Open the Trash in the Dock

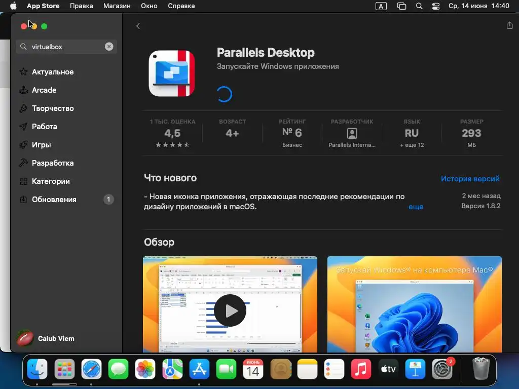(480, 368)
